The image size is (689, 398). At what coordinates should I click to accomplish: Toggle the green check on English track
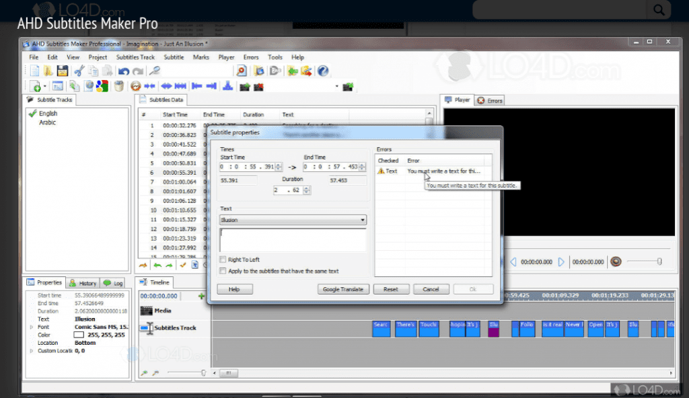click(32, 114)
